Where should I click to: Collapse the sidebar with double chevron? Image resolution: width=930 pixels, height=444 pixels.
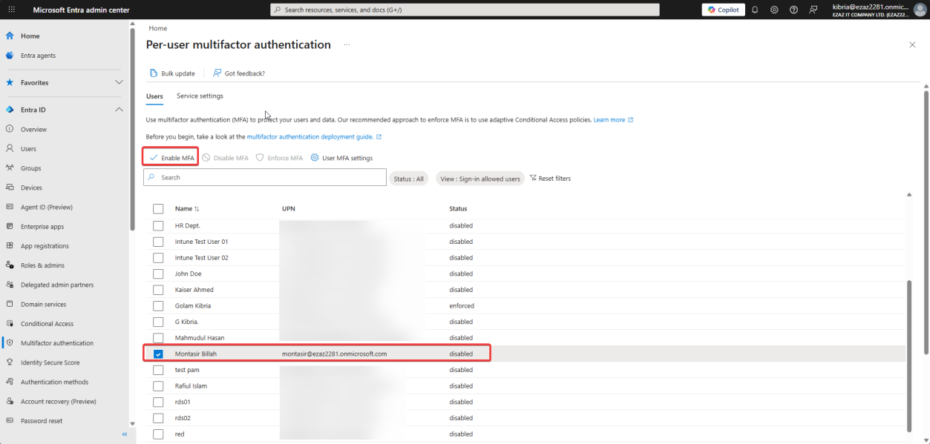[x=125, y=434]
